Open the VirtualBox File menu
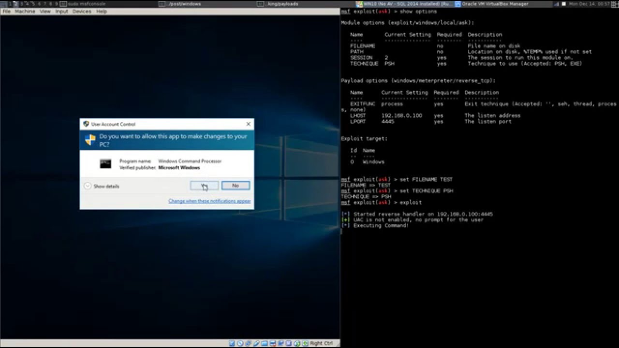Image resolution: width=619 pixels, height=348 pixels. [6, 11]
